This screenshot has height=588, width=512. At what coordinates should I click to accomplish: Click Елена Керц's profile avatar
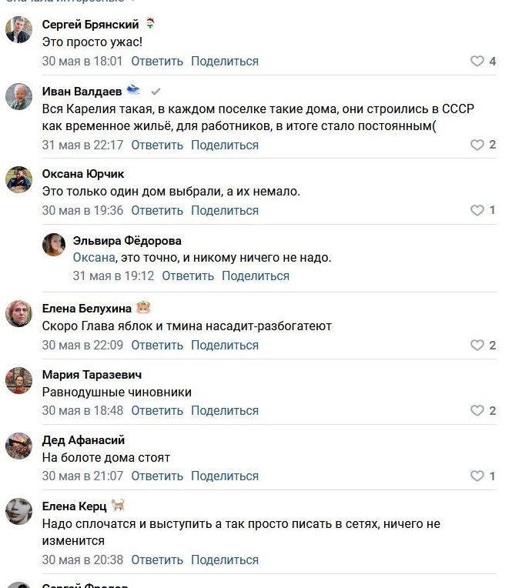[18, 510]
